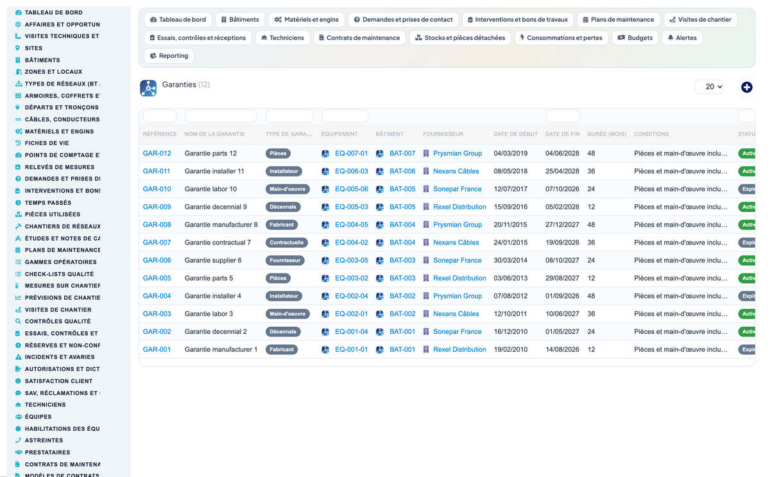
Task: Click the Fiches de vie sidebar icon
Action: tap(18, 143)
